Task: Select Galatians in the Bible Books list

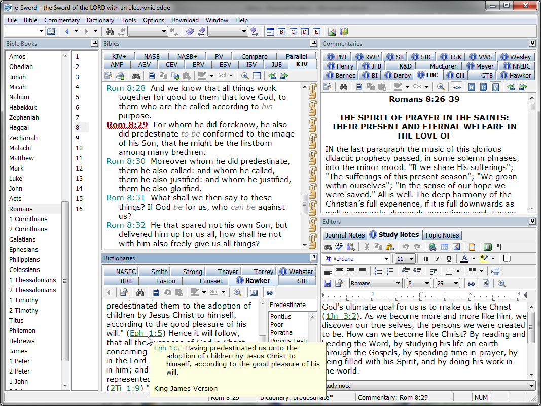Action: 22,240
